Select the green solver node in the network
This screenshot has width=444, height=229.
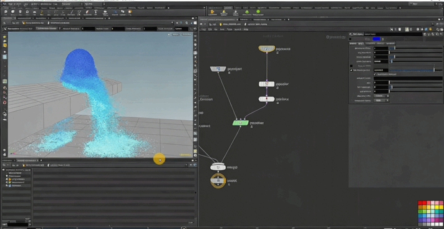coord(241,123)
